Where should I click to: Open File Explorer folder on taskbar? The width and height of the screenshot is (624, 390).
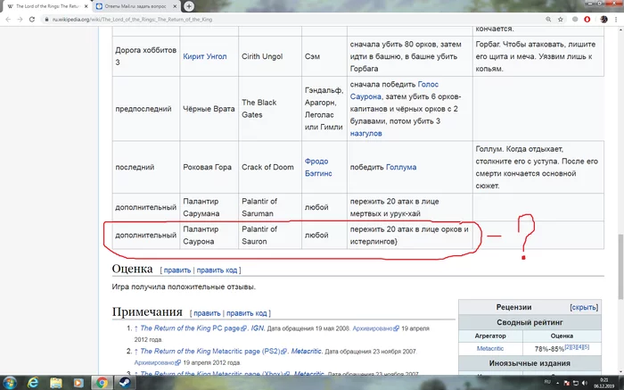point(56,383)
